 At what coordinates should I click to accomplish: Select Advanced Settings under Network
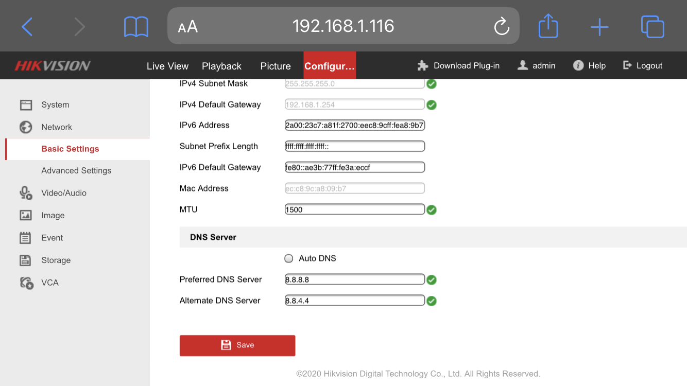(x=76, y=171)
